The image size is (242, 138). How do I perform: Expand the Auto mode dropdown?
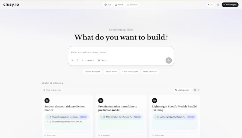91,60
